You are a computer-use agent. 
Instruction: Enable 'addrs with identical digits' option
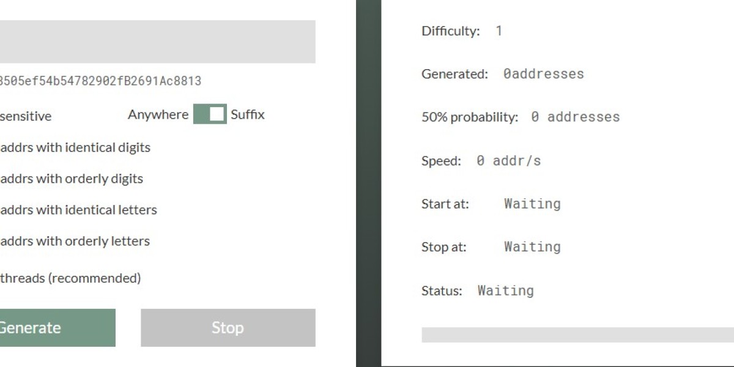tap(75, 147)
